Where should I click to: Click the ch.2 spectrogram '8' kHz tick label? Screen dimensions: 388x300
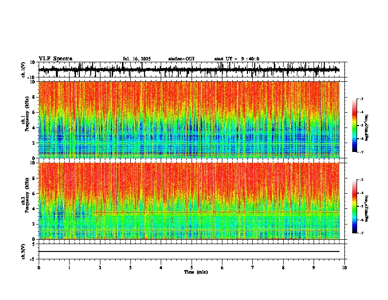click(34, 178)
